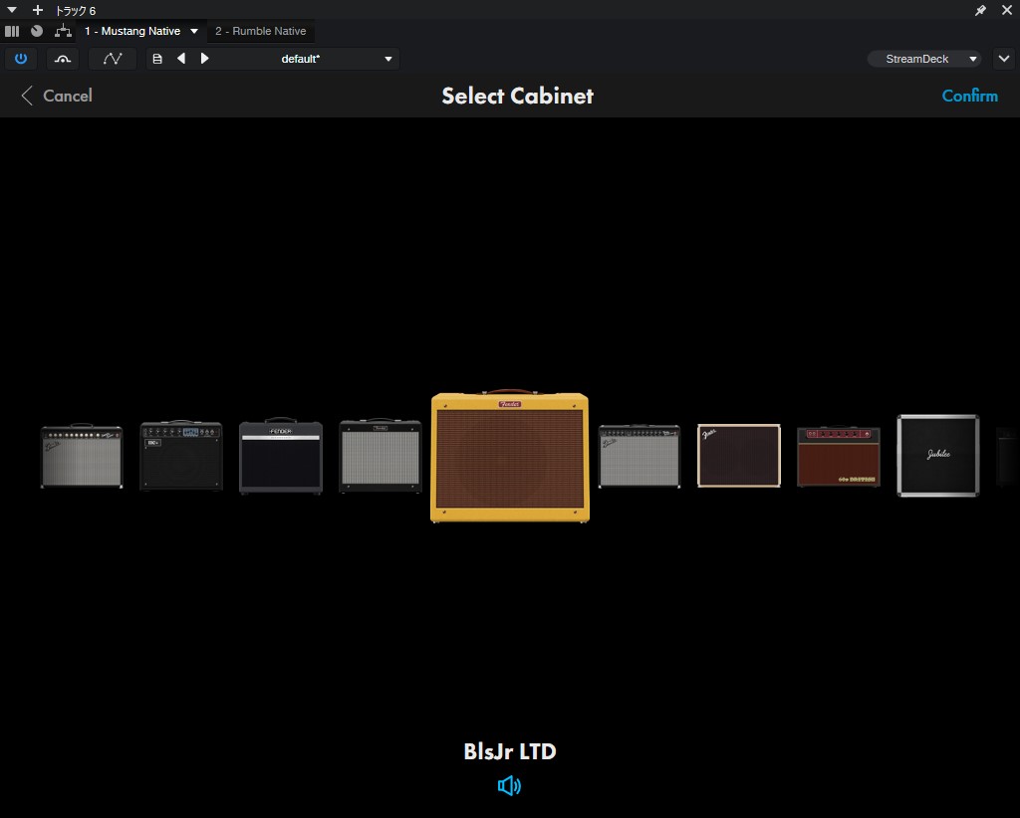Pin the plugin window

coord(980,10)
